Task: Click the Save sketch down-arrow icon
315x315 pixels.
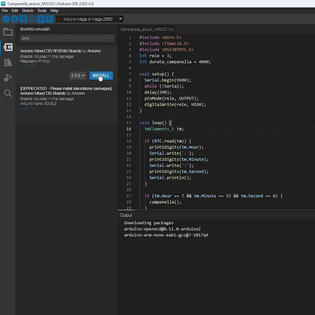Action: pos(49,19)
